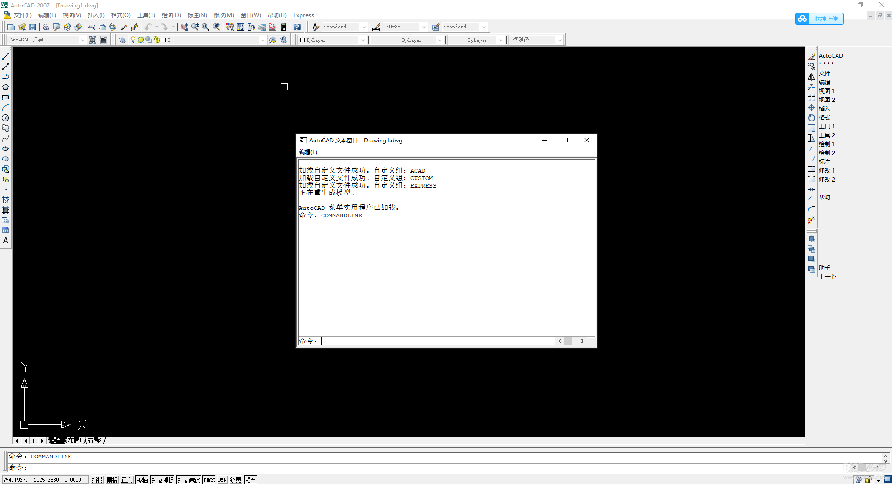Open the 修改(M) menu
The width and height of the screenshot is (892, 484).
click(x=224, y=15)
